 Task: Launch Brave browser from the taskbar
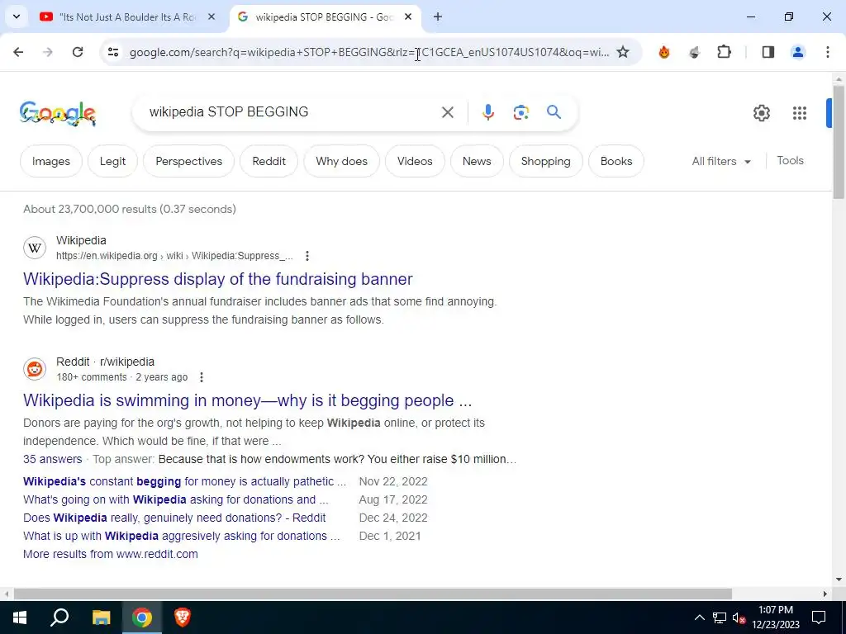182,617
